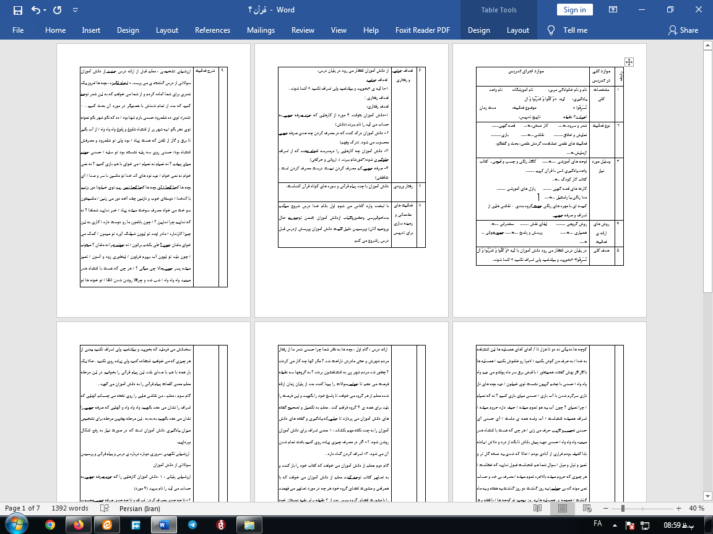Click the top-left document page

tap(153, 180)
